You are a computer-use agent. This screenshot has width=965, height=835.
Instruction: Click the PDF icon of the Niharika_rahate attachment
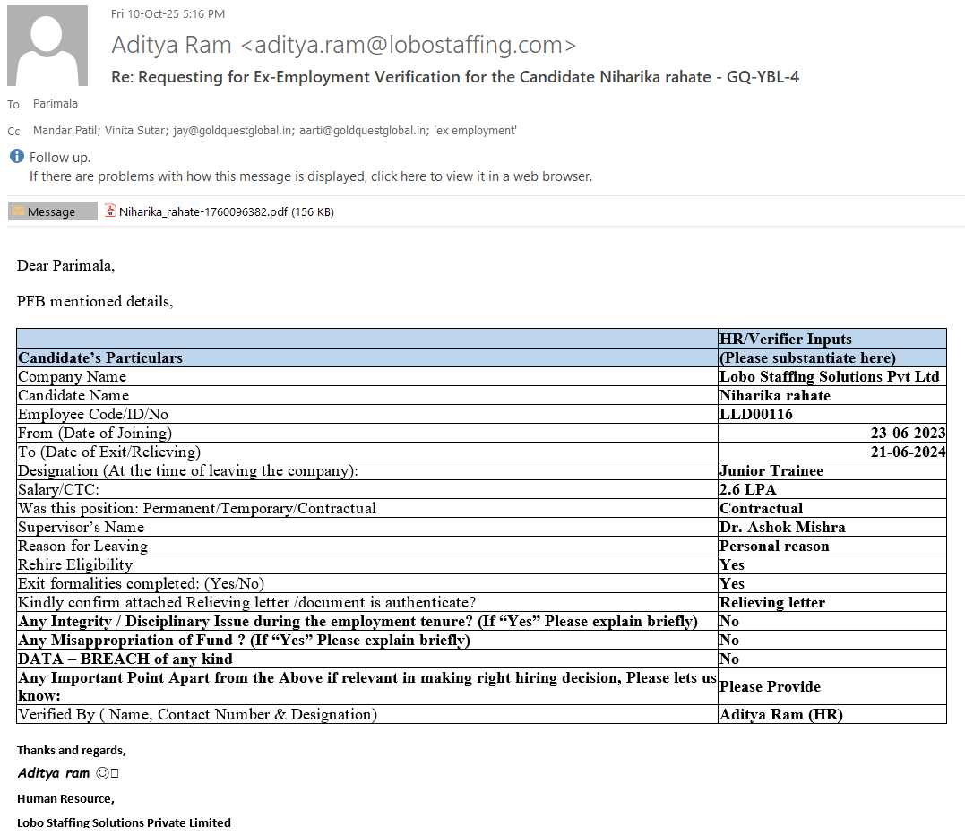click(x=110, y=211)
